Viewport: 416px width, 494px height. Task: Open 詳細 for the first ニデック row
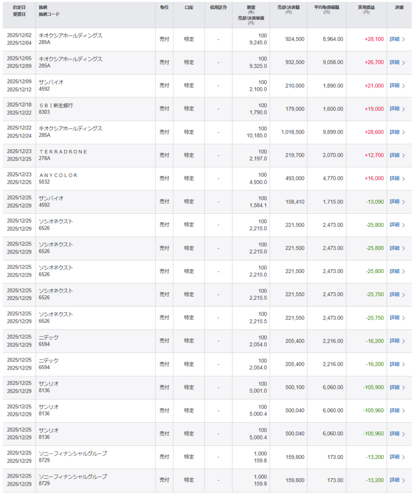pos(394,341)
